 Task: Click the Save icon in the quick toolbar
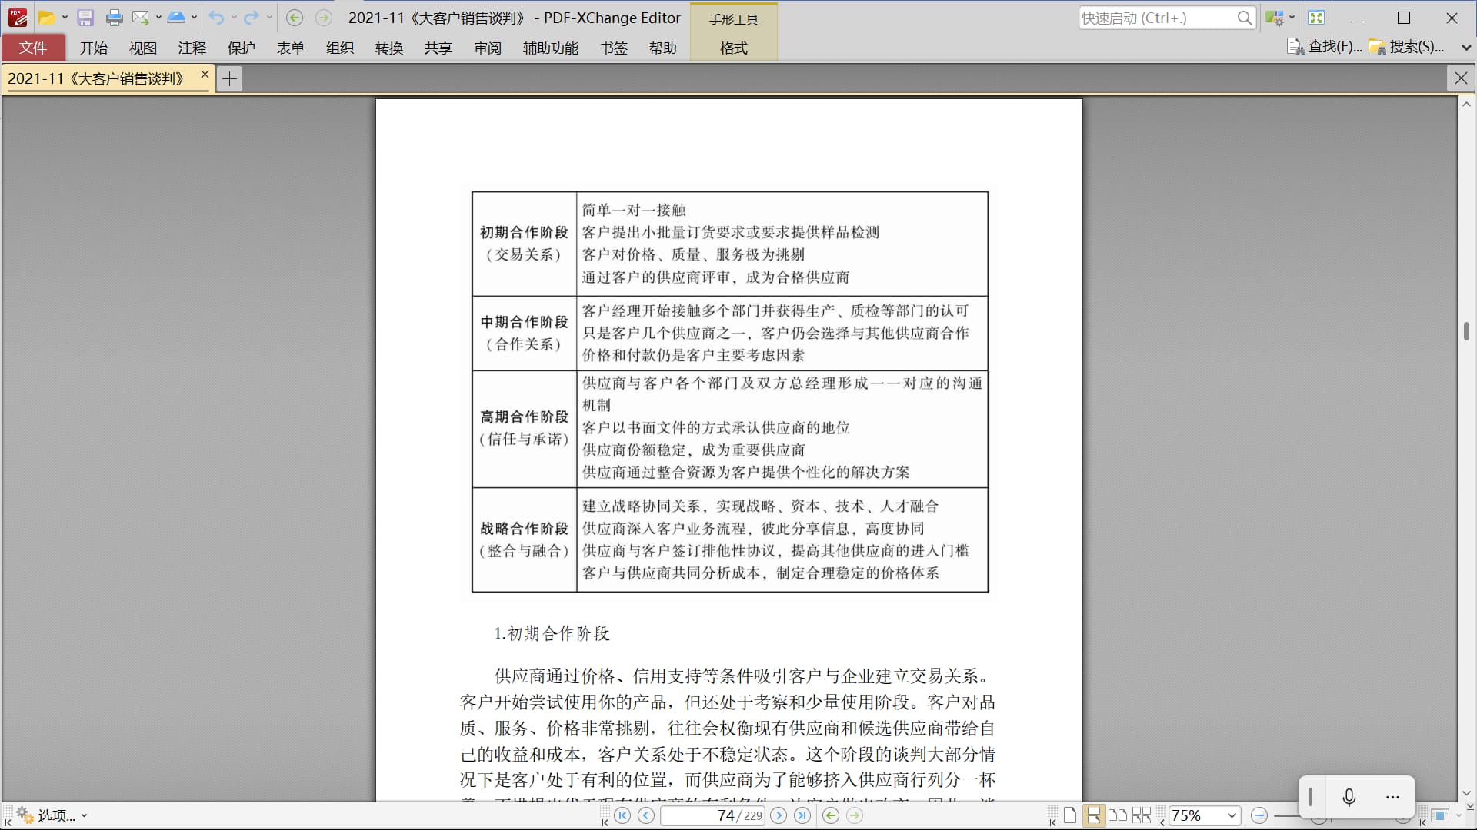[85, 18]
